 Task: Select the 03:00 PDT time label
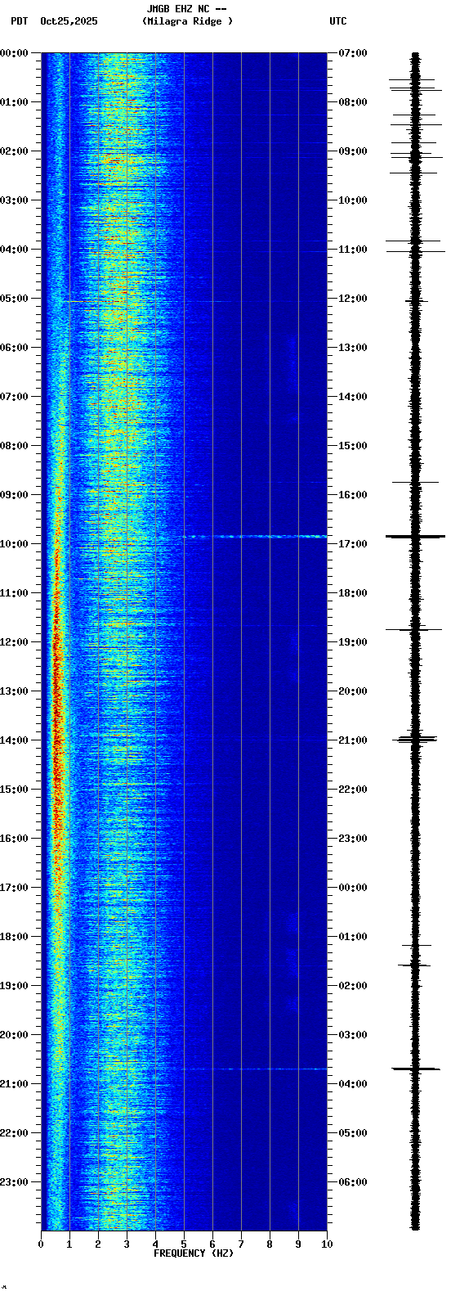click(x=15, y=200)
